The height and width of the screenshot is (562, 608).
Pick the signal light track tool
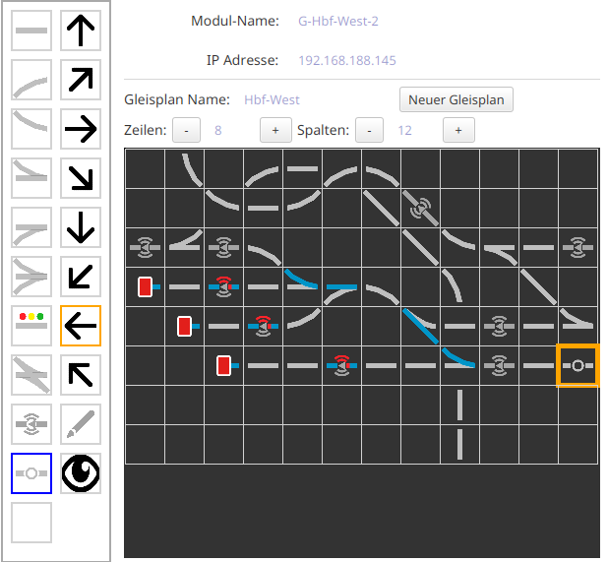pos(31,325)
